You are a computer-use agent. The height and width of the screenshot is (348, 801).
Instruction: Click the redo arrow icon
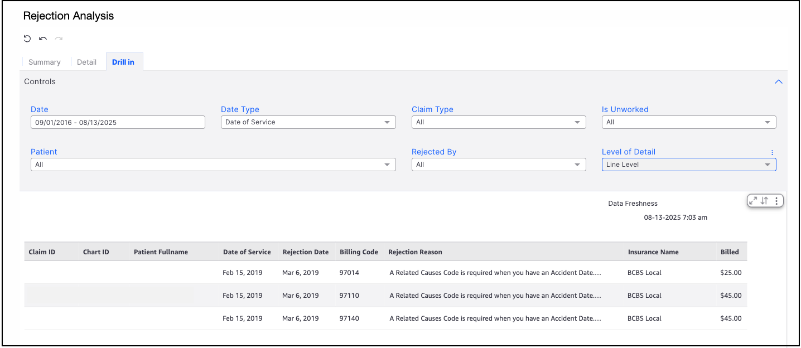pyautogui.click(x=59, y=38)
